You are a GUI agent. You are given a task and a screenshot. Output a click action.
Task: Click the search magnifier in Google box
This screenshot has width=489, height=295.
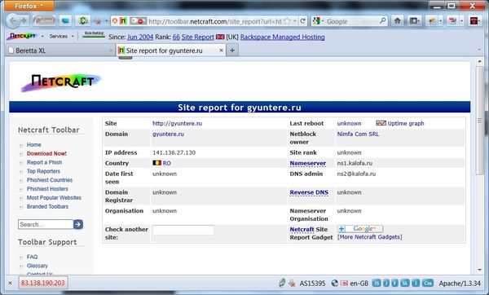382,21
